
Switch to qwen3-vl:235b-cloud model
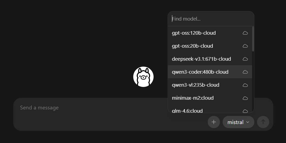[x=195, y=85]
